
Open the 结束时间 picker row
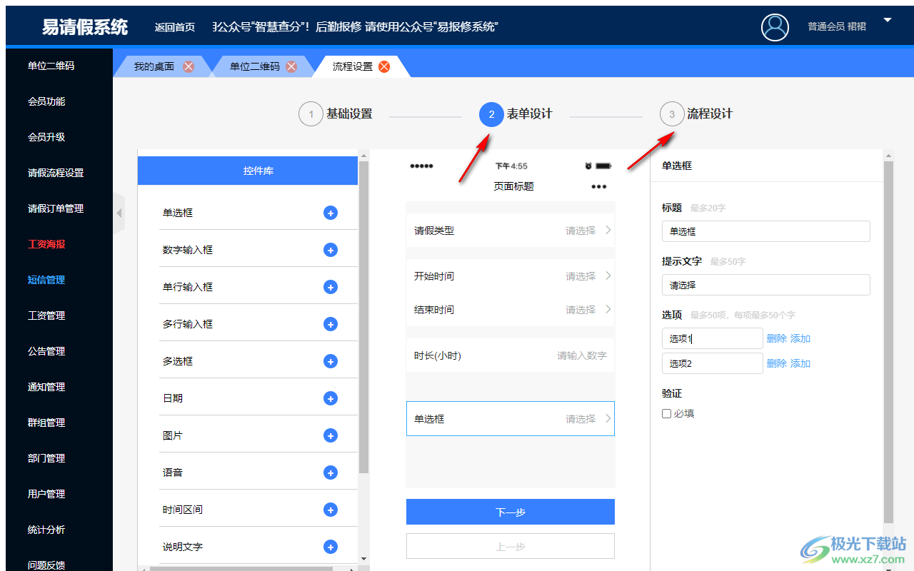click(x=511, y=310)
